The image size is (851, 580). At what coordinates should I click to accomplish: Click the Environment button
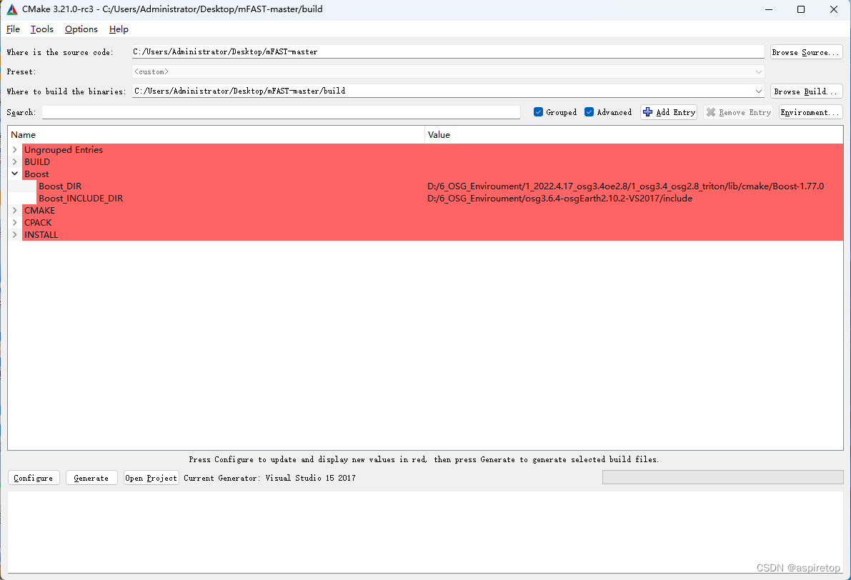click(810, 112)
